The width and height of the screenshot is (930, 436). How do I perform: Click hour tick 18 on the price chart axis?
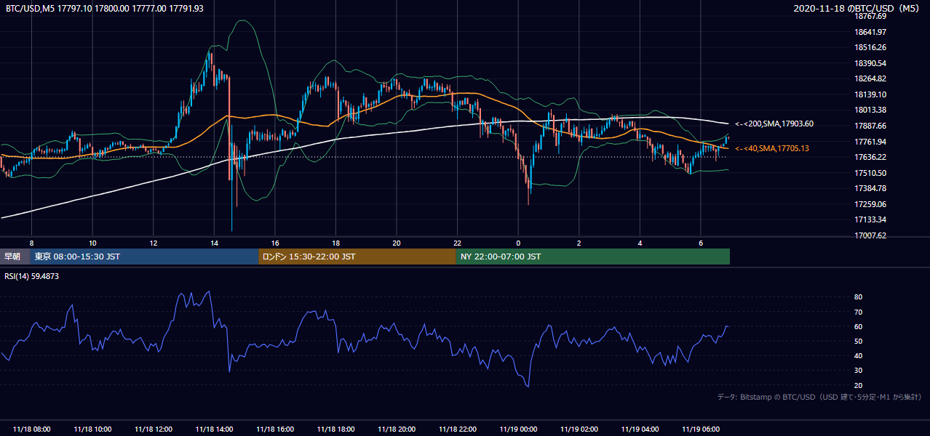point(335,243)
